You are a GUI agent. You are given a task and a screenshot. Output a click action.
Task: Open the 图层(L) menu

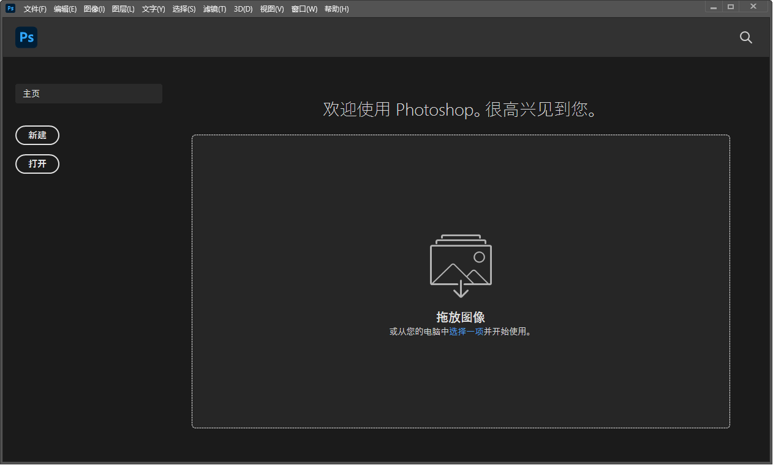123,9
